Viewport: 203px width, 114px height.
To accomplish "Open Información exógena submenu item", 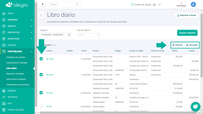I will [16, 79].
